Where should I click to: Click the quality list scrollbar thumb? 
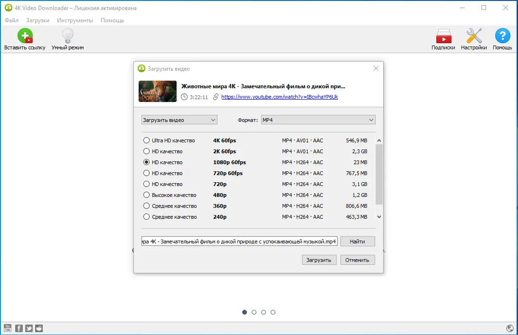coord(379,174)
